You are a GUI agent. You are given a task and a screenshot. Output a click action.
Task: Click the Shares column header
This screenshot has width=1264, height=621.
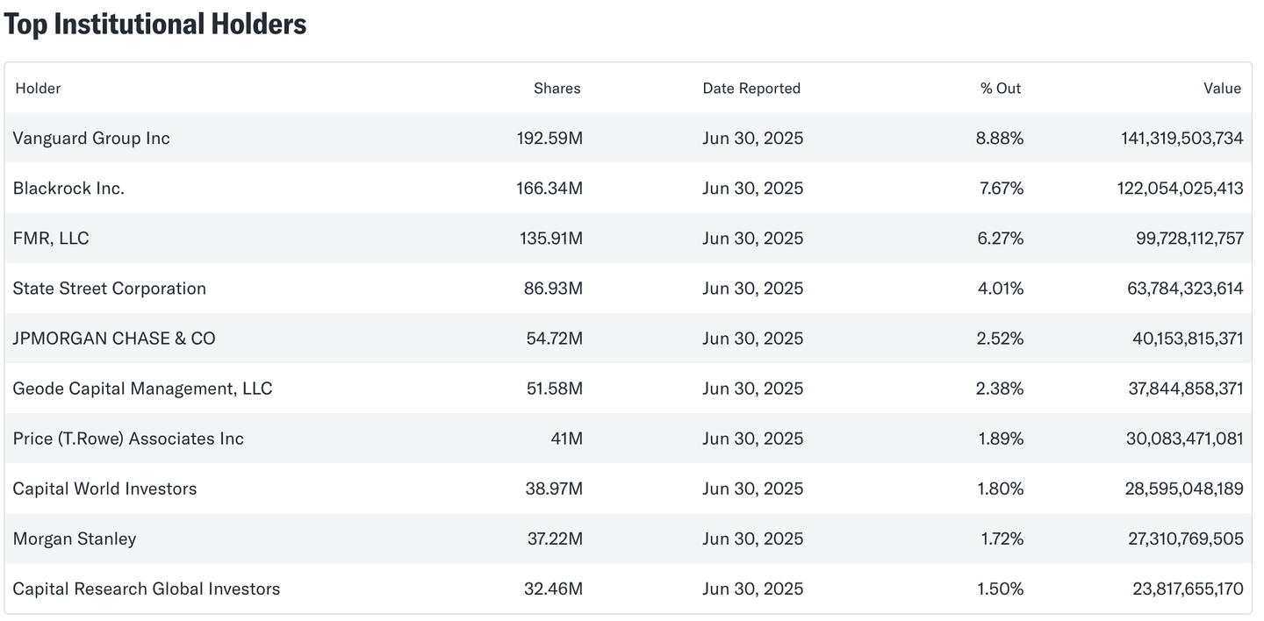coord(557,88)
